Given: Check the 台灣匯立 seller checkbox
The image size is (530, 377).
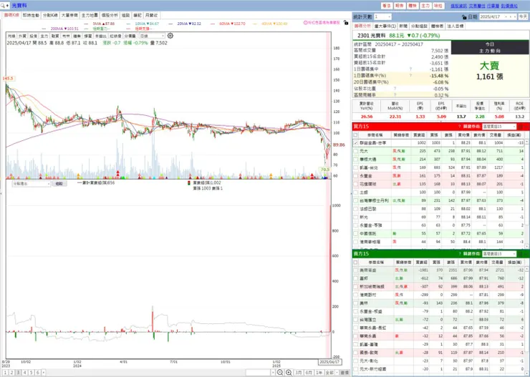Looking at the screenshot, I should click(355, 320).
